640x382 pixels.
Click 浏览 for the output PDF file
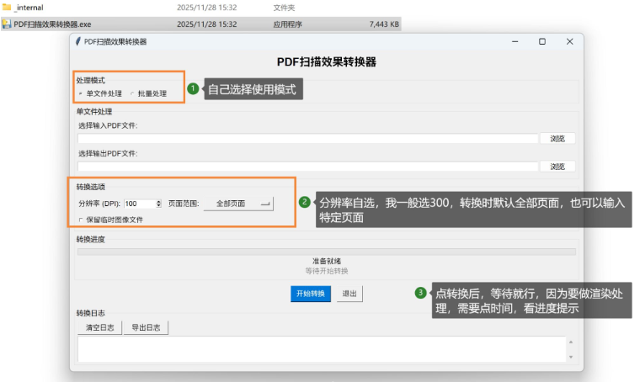click(557, 167)
